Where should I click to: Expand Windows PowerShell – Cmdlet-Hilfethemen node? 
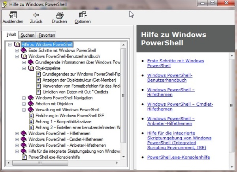tap(17, 139)
